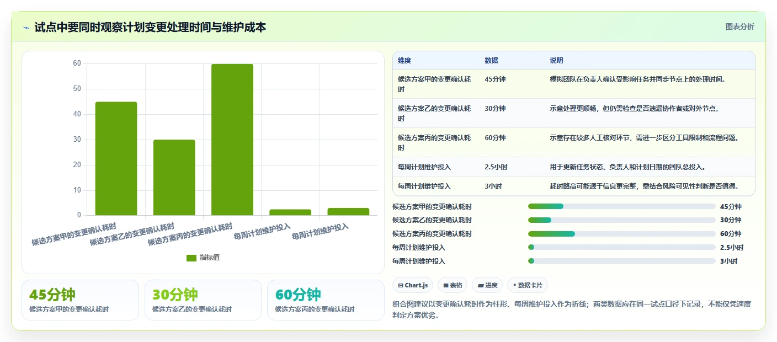Click the 45分钟 value right of progress bar
The image size is (777, 342).
click(731, 207)
